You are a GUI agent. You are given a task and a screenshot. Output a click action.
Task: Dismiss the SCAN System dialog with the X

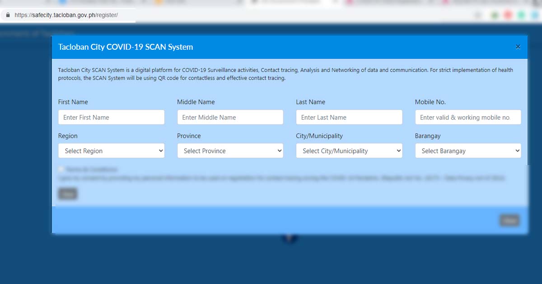click(x=518, y=47)
